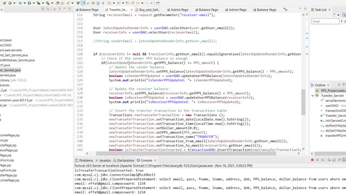Open the Coverage launch dropdown arrow

pyautogui.click(x=43, y=3)
